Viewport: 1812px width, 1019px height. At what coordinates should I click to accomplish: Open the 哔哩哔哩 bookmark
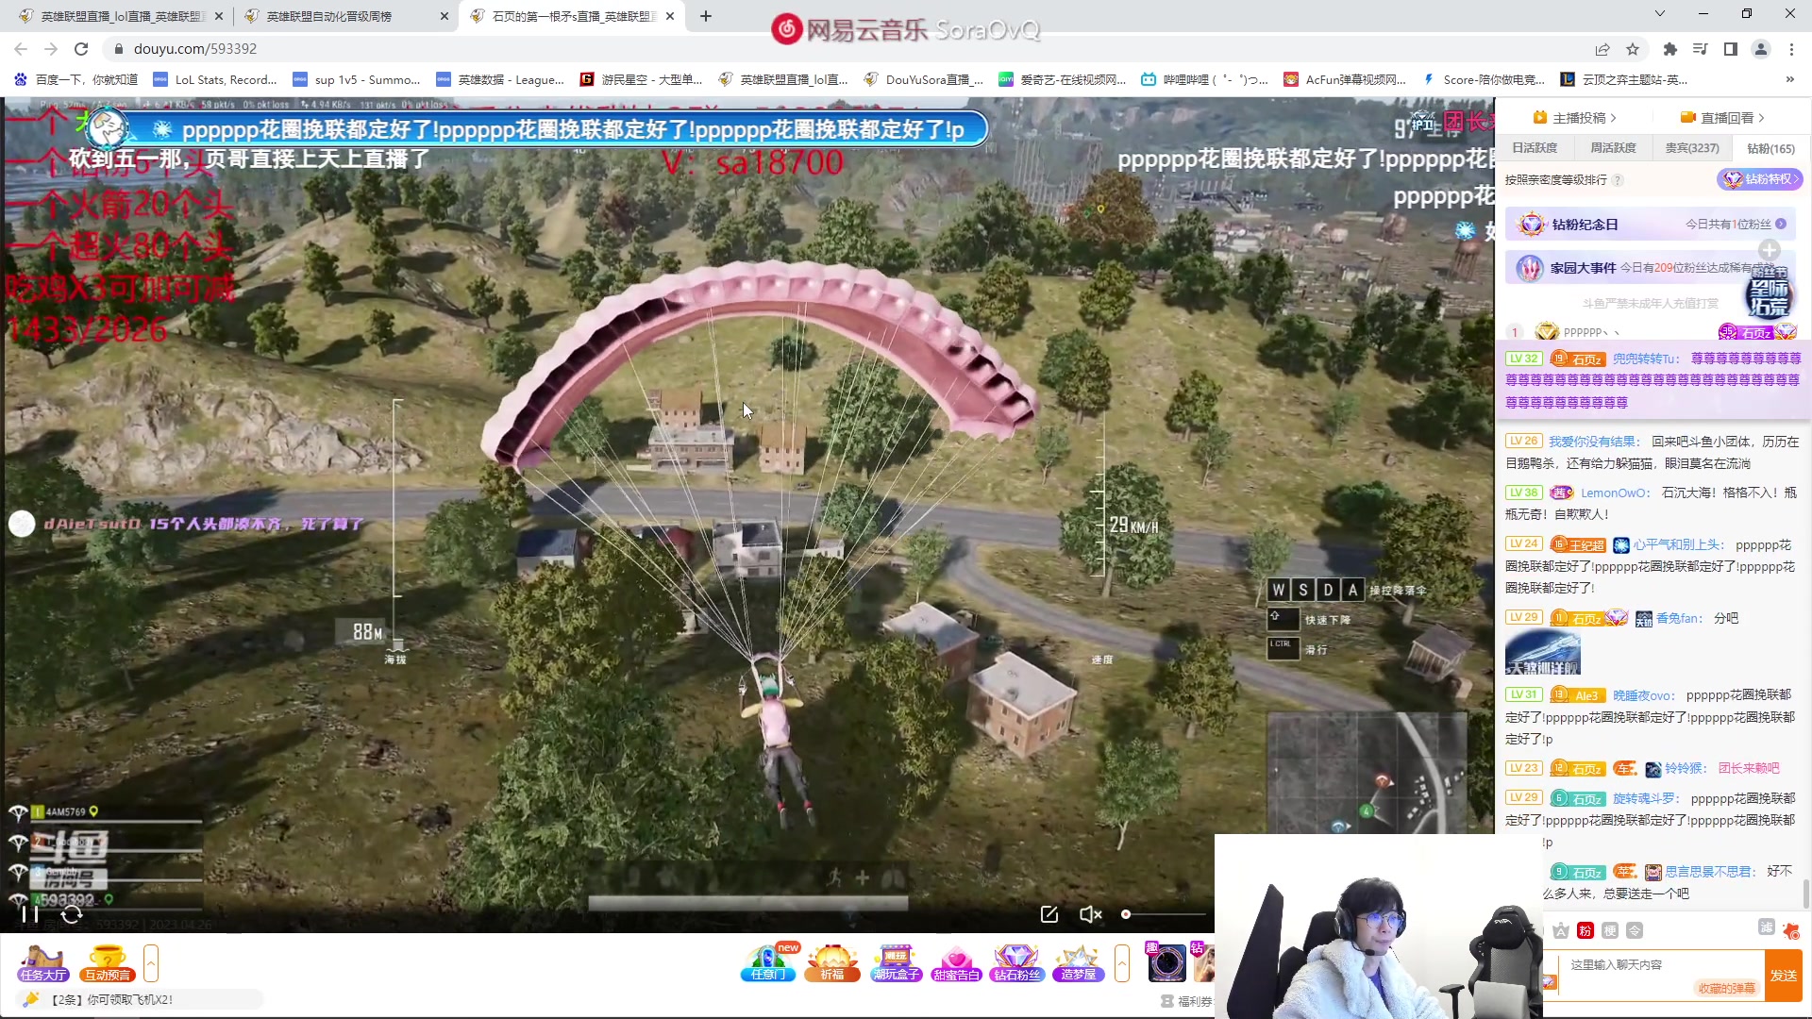1204,80
